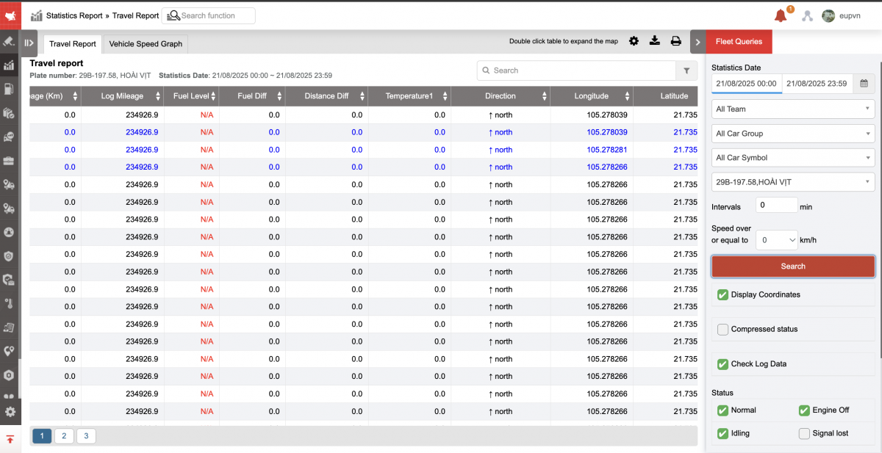
Task: Sort by Distance Diff column arrows
Action: pos(361,96)
